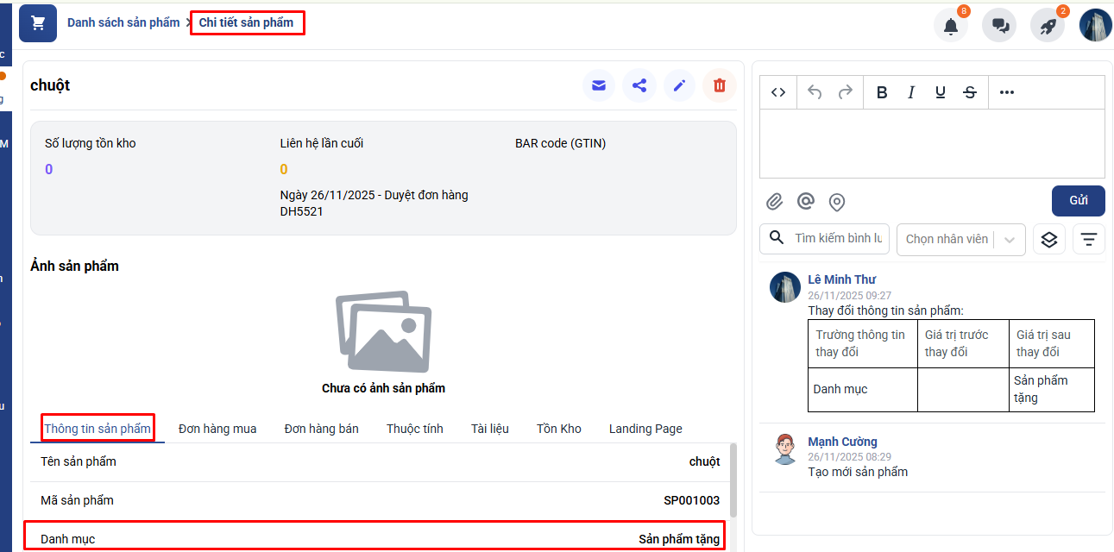Toggle bold formatting in editor
Screen dimensions: 1114x552
pyautogui.click(x=882, y=93)
